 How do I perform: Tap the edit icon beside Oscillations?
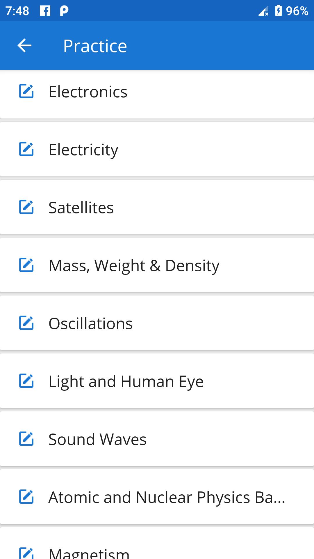pyautogui.click(x=26, y=323)
